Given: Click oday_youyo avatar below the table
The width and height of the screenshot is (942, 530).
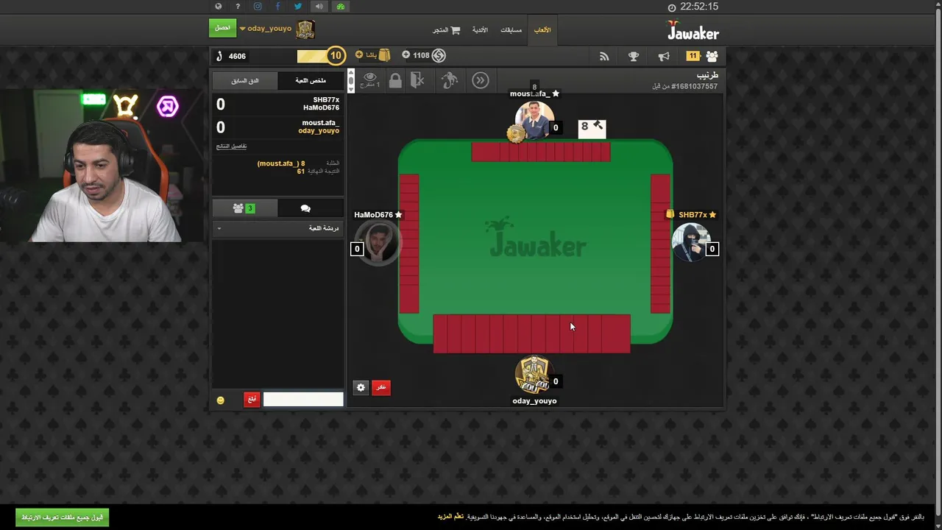Looking at the screenshot, I should 533,375.
